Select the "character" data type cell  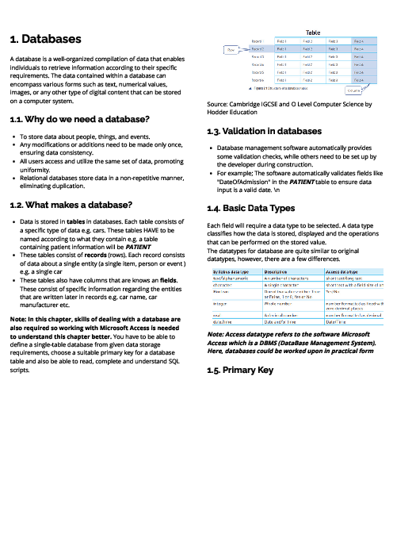(x=222, y=285)
